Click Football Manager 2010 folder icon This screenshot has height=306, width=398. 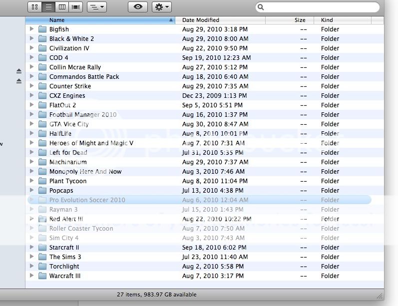coord(42,114)
